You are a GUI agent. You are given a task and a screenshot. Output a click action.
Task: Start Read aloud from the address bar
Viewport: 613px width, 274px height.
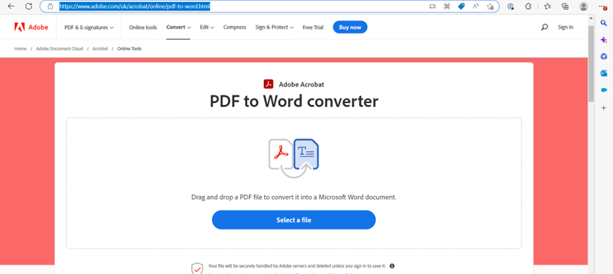(476, 6)
